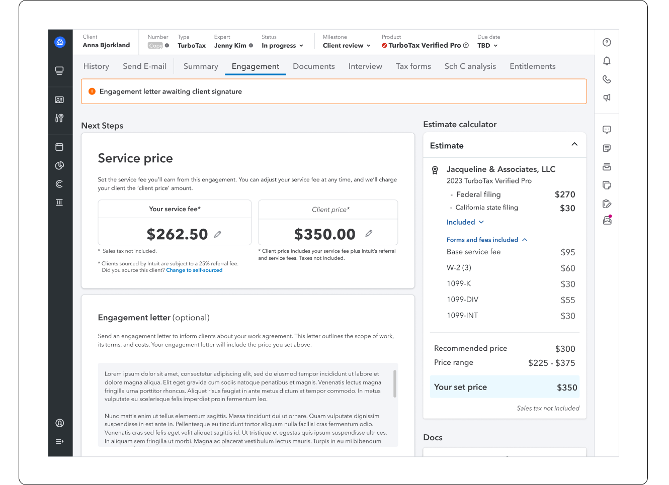Open the pie chart reports icon
This screenshot has width=669, height=485.
pos(59,165)
